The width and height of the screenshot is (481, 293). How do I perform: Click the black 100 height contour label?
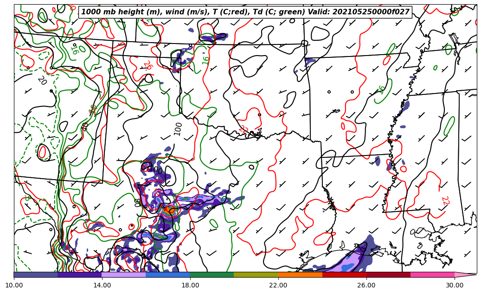point(178,129)
